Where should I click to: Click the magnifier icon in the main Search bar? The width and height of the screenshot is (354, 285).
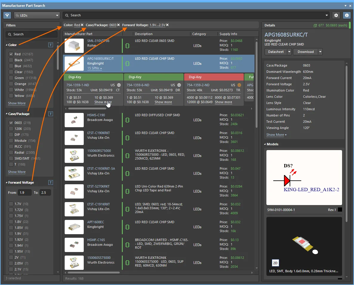67,15
